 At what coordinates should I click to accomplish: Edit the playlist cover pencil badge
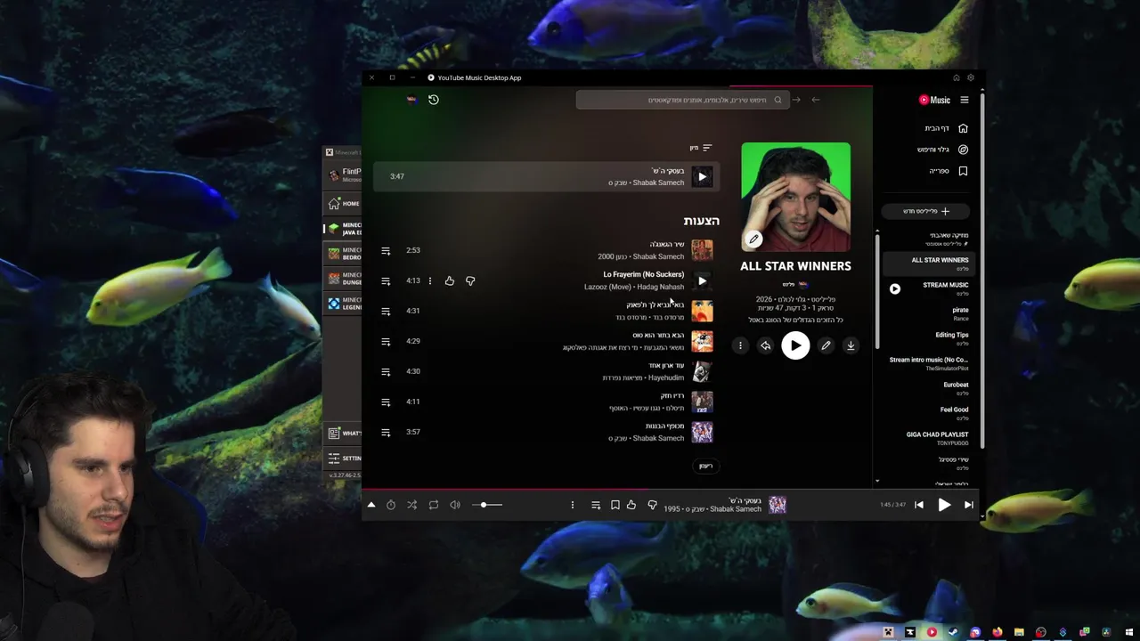pos(753,239)
